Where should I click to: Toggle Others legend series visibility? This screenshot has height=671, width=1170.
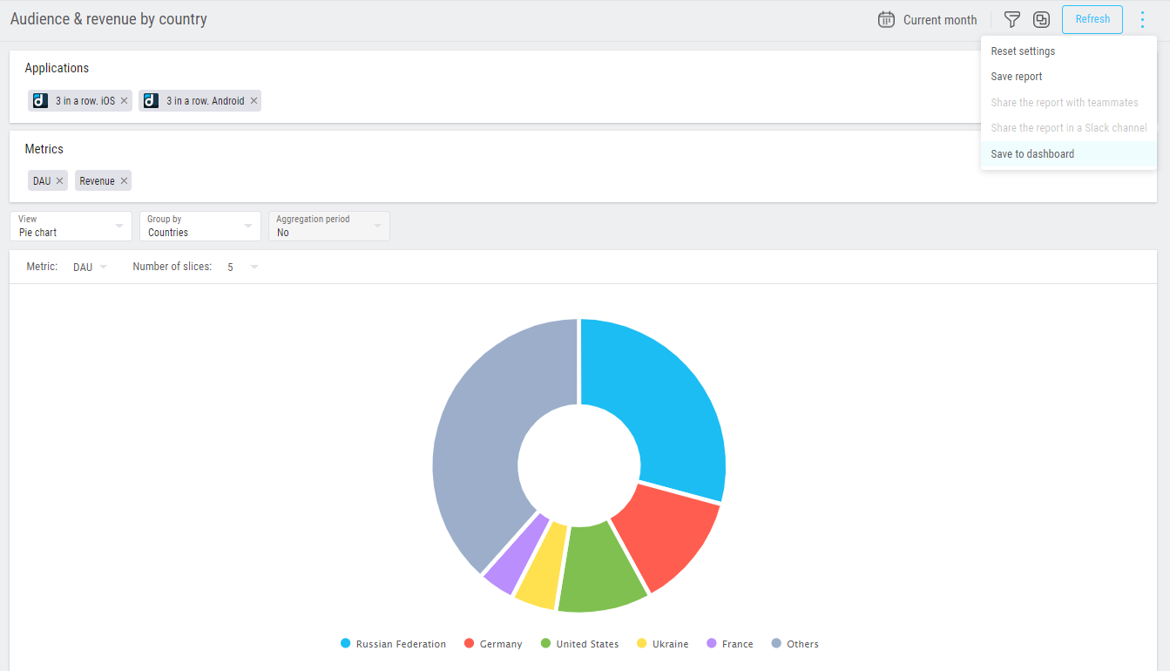(x=795, y=644)
